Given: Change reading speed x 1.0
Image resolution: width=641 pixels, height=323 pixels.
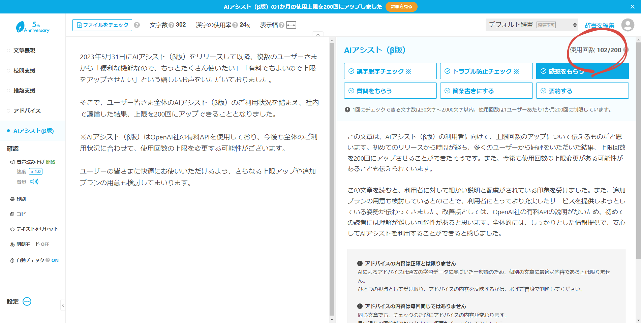Looking at the screenshot, I should [x=36, y=171].
